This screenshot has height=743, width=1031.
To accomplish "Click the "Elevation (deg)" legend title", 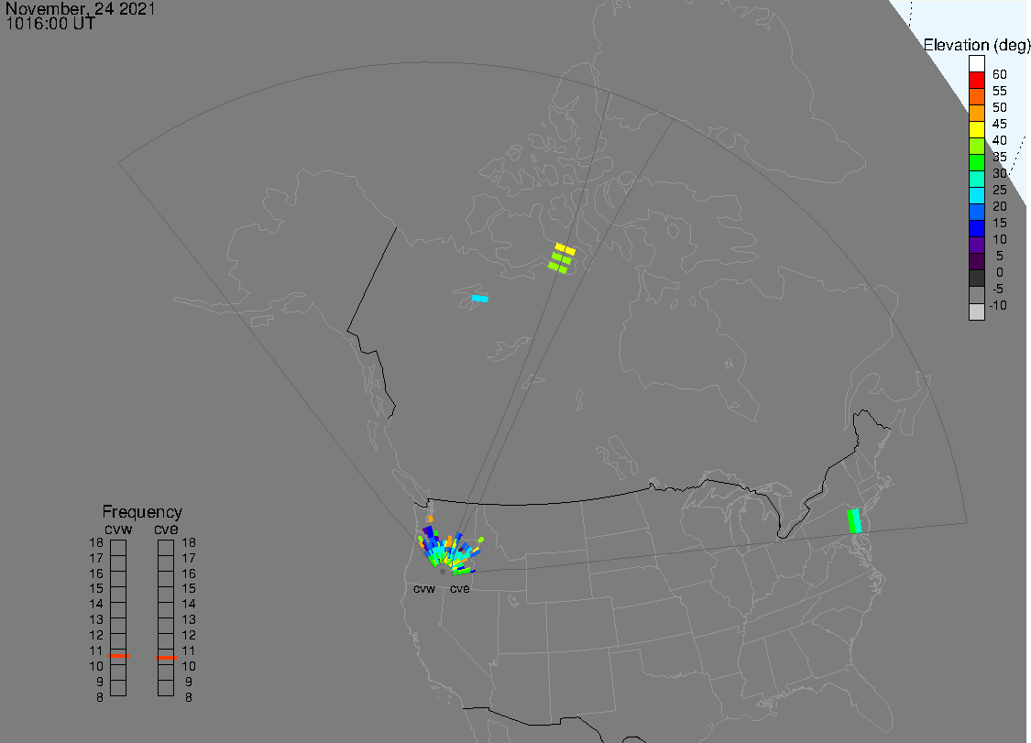I will coord(976,46).
